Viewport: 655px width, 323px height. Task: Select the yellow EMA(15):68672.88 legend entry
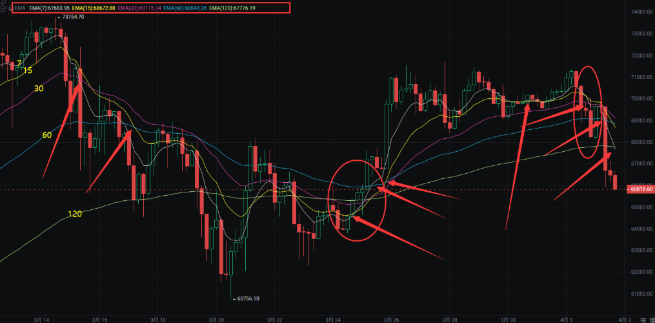pos(94,8)
